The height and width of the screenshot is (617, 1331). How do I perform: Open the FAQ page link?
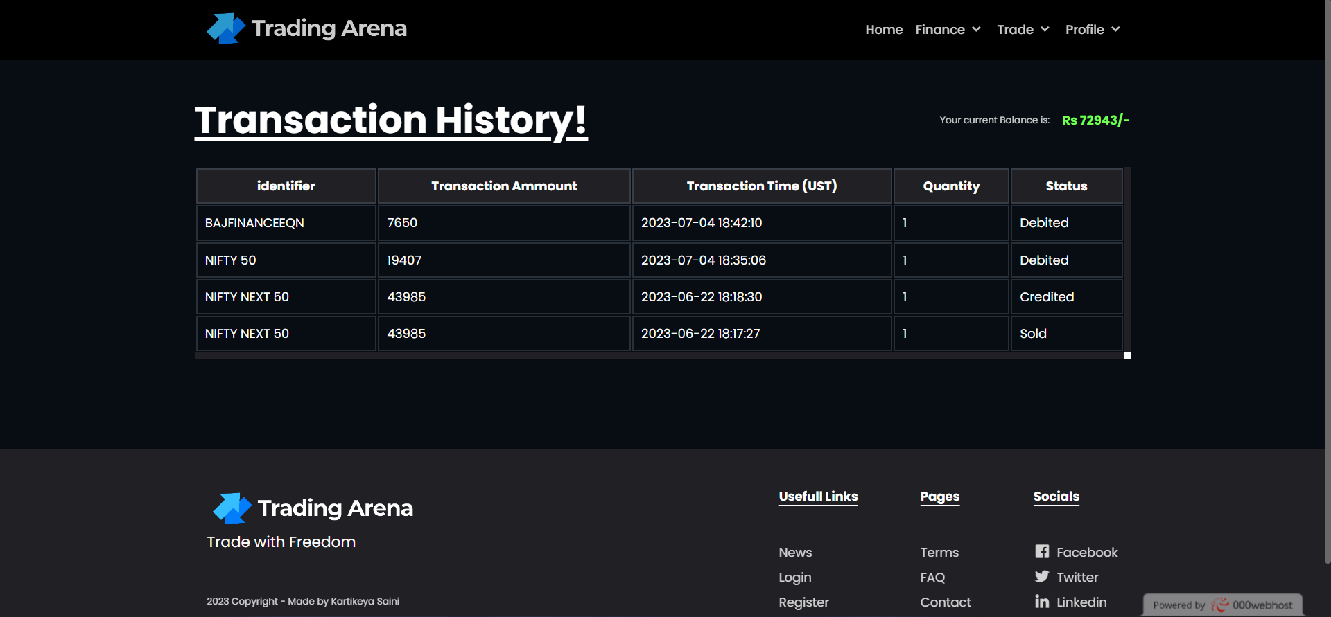pyautogui.click(x=932, y=577)
